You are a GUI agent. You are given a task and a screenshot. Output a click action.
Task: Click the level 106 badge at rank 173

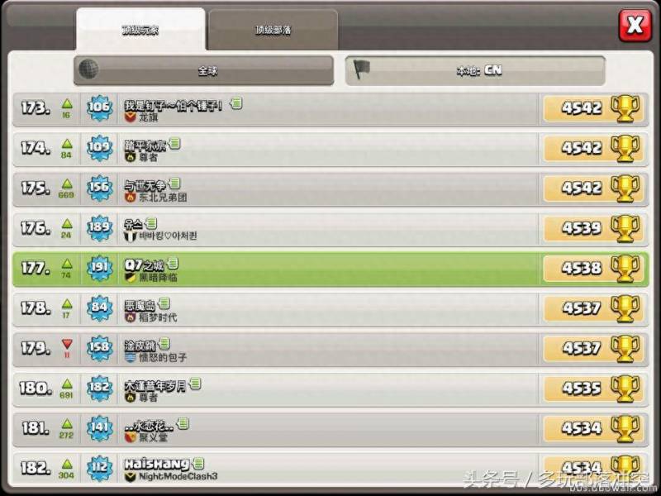coord(99,107)
